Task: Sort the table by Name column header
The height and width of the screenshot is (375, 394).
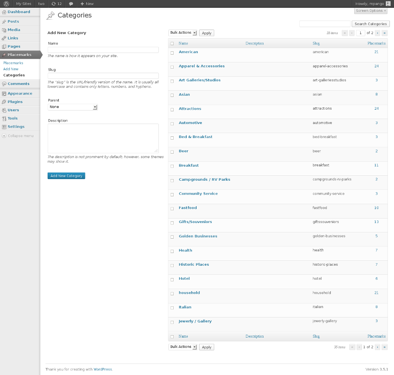Action: [183, 44]
